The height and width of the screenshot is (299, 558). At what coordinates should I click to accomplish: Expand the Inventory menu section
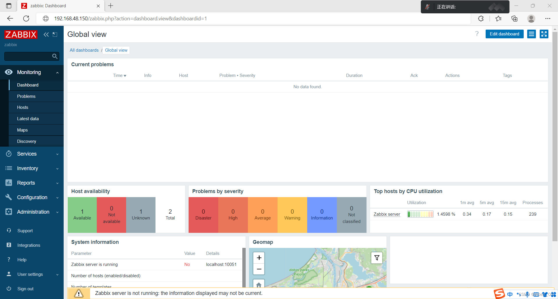(x=57, y=169)
